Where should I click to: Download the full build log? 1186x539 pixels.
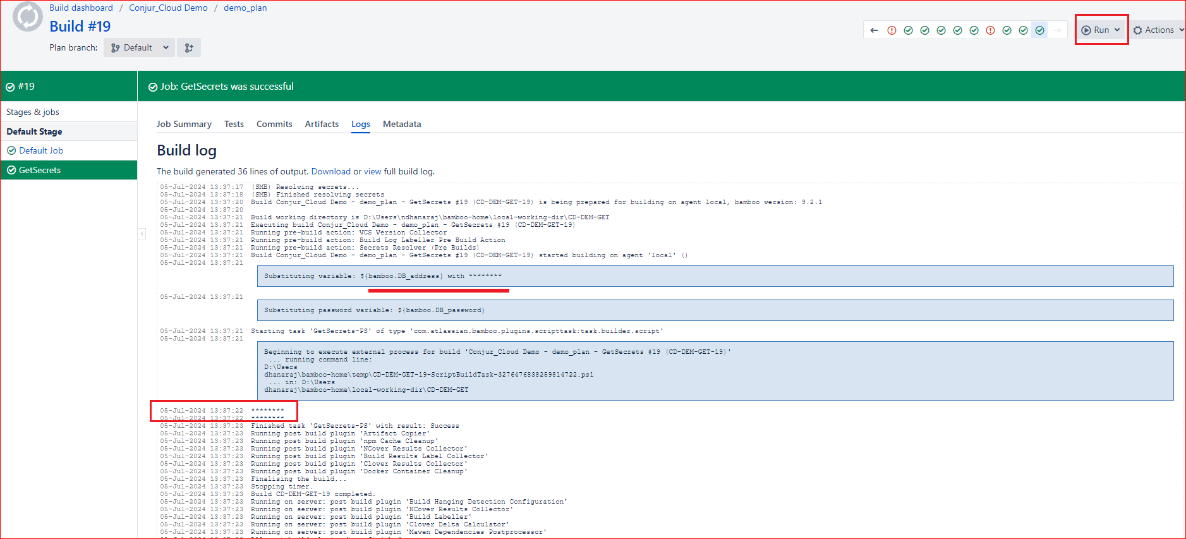[330, 171]
